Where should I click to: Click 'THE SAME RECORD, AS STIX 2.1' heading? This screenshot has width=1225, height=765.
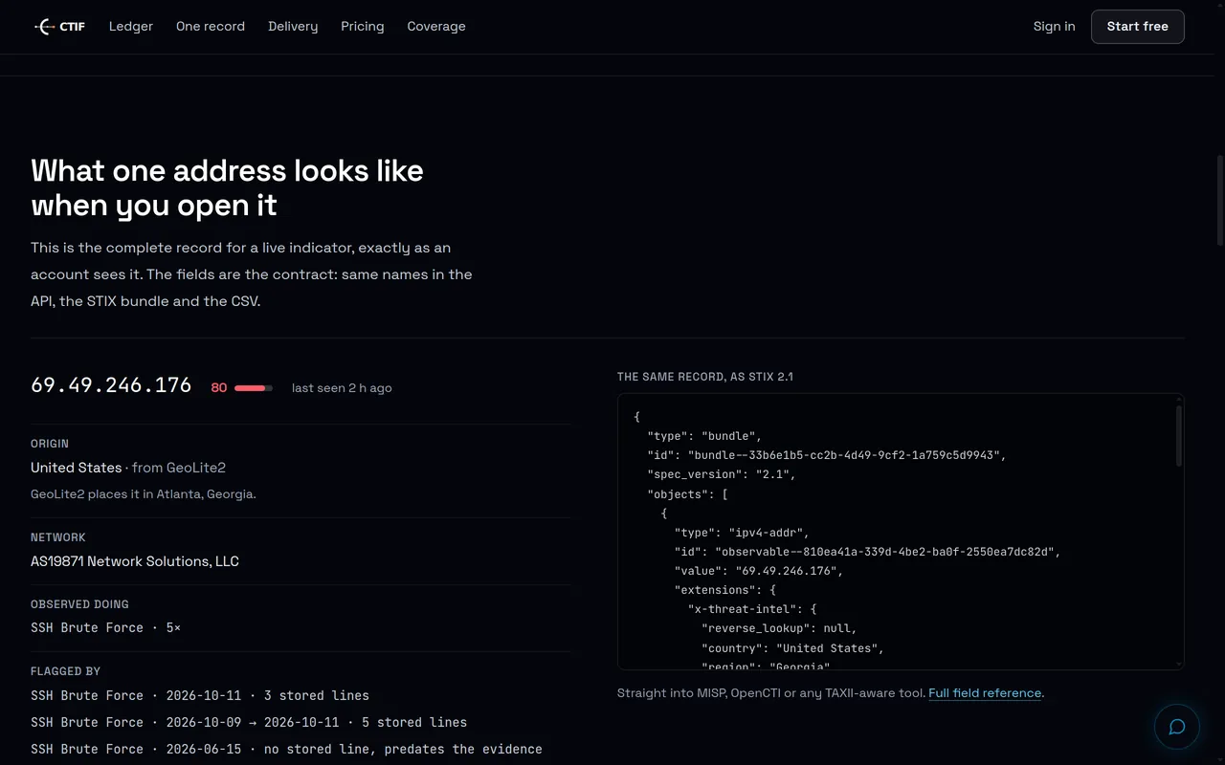click(x=705, y=377)
